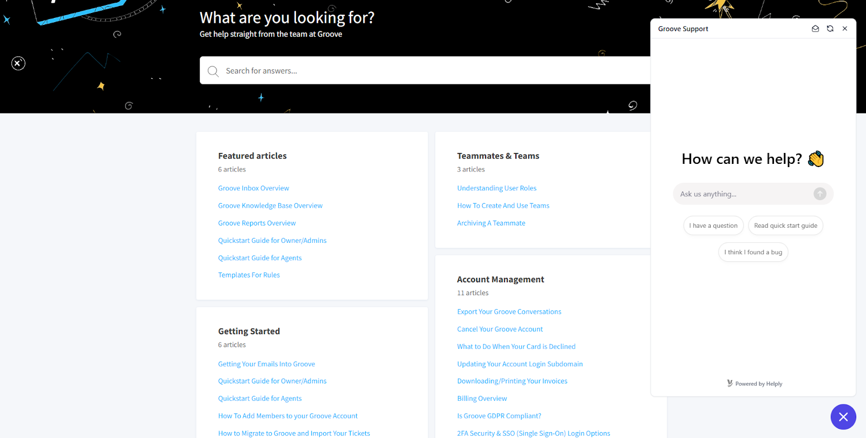Open Templates For Rules article
Viewport: 866px width, 438px height.
249,275
